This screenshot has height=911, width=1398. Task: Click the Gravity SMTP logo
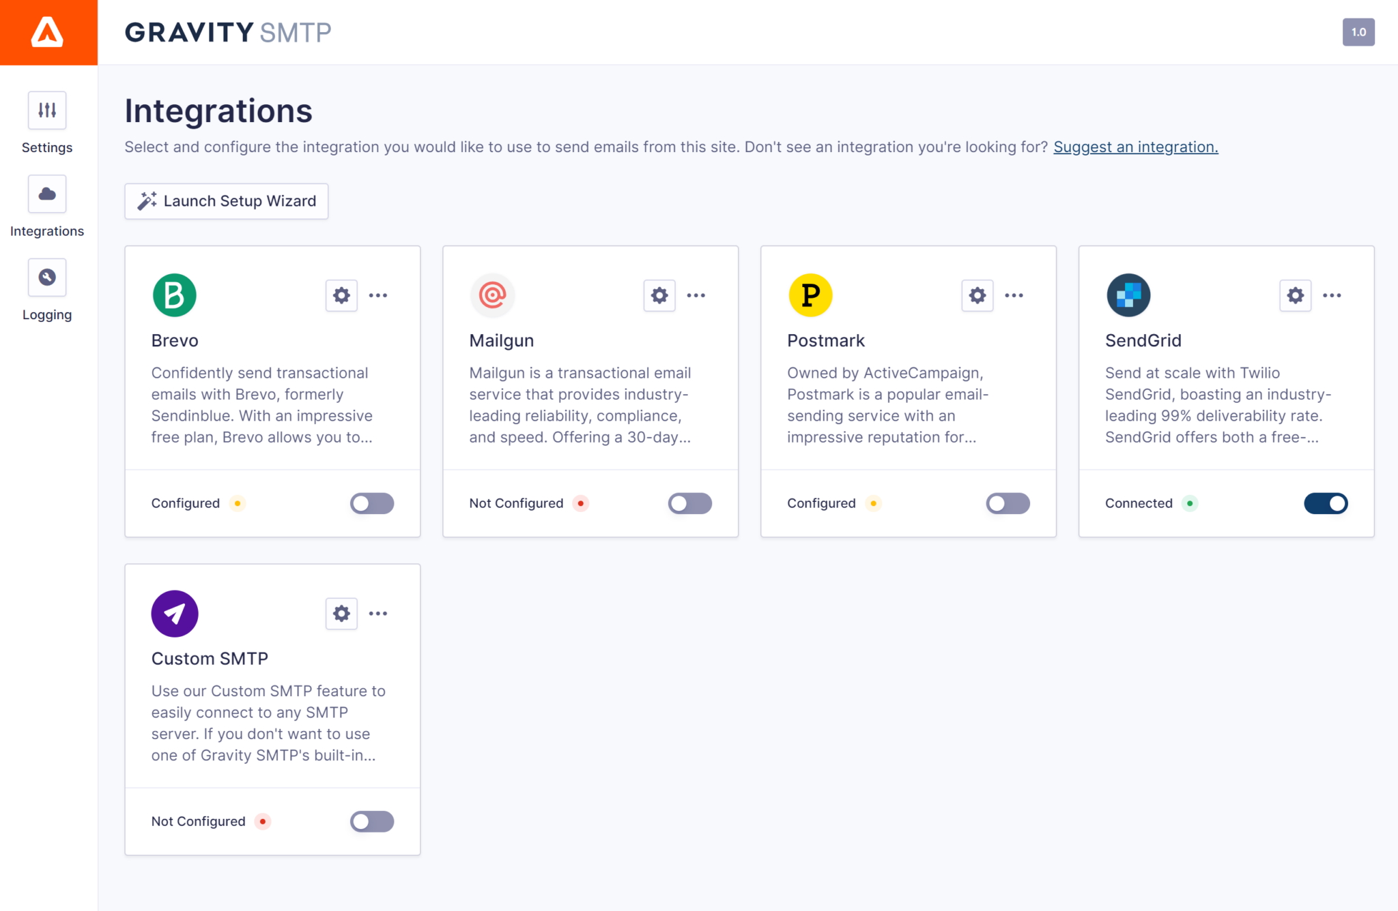[x=227, y=31]
